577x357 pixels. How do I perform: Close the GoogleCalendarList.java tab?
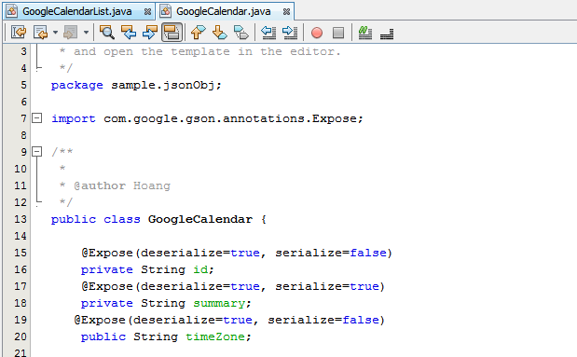147,12
